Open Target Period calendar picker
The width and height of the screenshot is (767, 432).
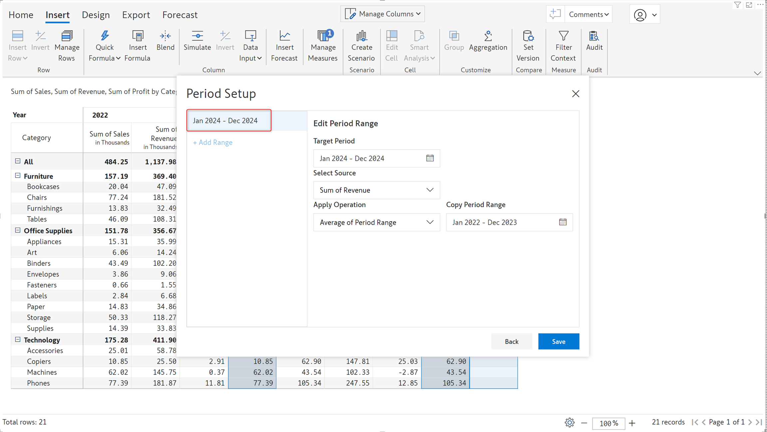coord(430,158)
